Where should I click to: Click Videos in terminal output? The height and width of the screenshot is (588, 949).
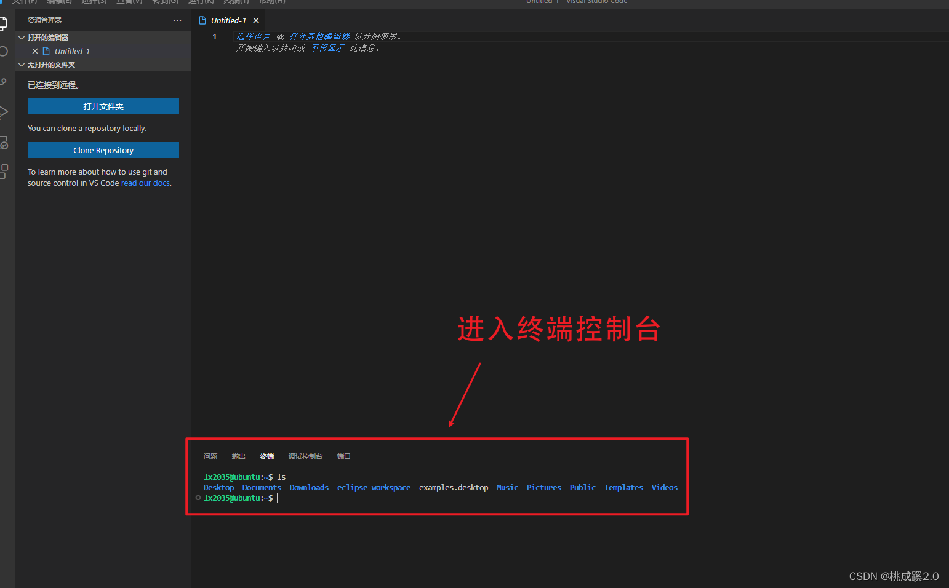(x=665, y=488)
